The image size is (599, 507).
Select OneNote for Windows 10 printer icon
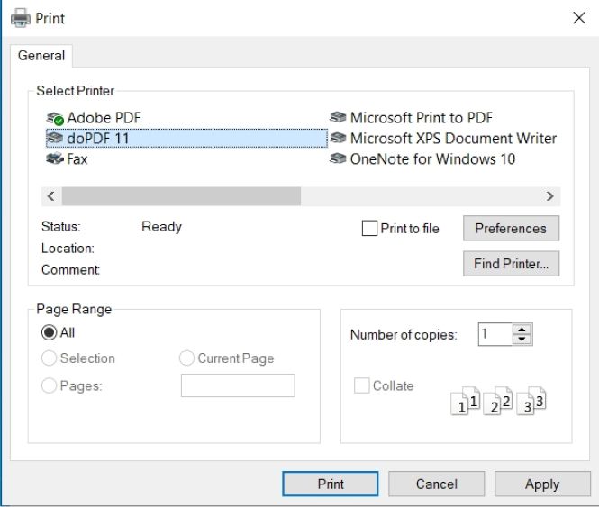point(338,158)
